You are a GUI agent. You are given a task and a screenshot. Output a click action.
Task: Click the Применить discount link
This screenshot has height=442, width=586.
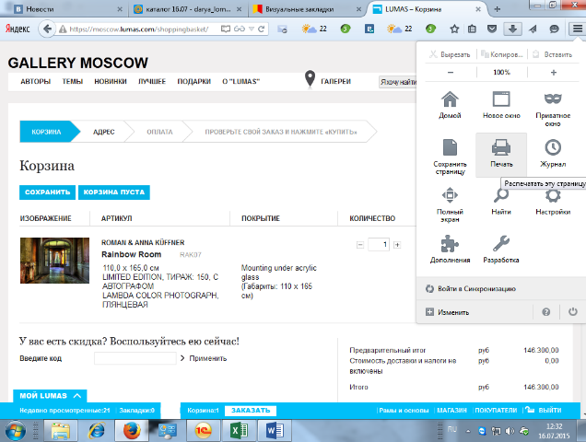(x=208, y=358)
